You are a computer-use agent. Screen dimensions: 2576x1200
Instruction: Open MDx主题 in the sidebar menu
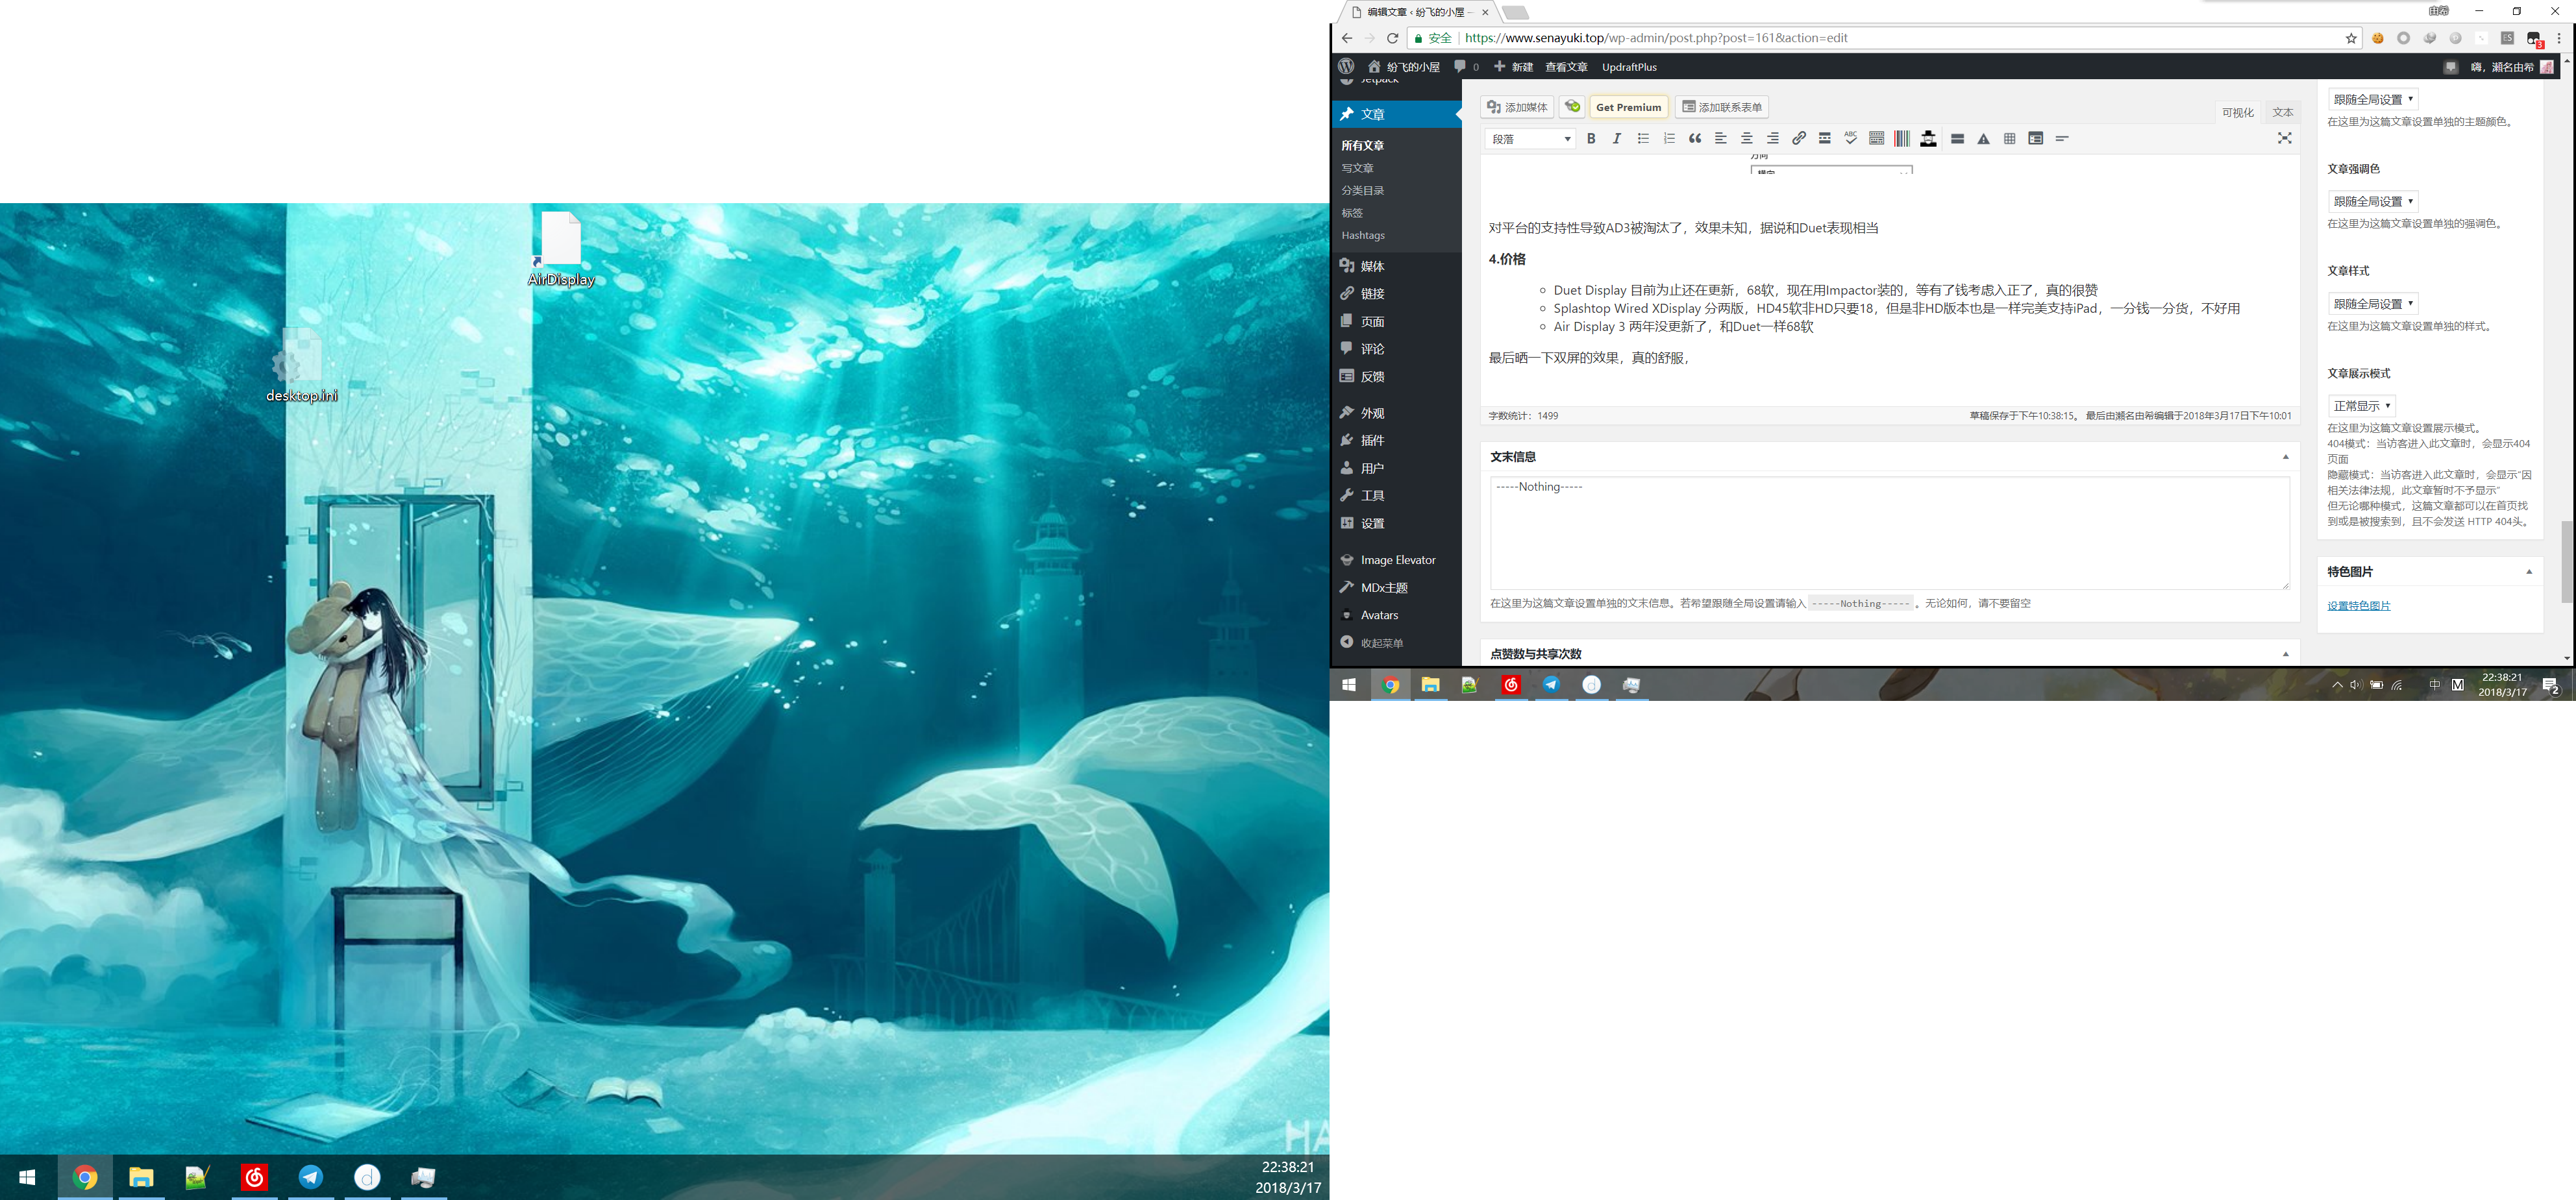click(1396, 588)
